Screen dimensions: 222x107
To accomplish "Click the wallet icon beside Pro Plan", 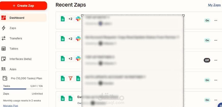I will 5,78.
